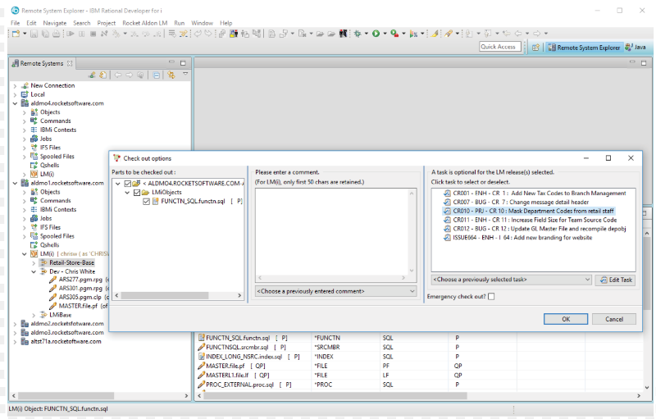
Task: Select task CR001 Add New Tax Codes
Action: (x=533, y=193)
